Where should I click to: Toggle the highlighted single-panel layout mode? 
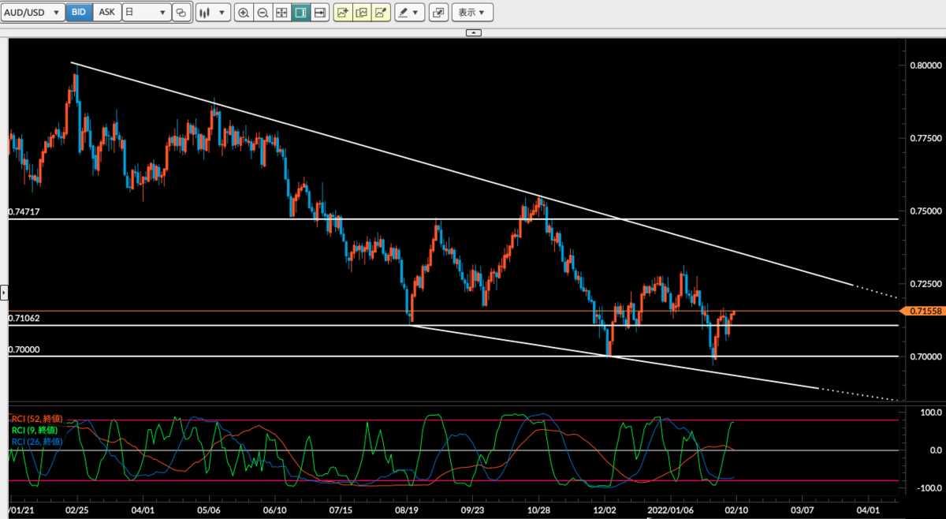(300, 12)
